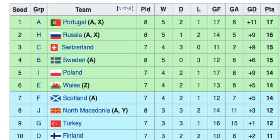This screenshot has height=140, width=280.
Task: Open the Portugal team link
Action: [x=74, y=22]
